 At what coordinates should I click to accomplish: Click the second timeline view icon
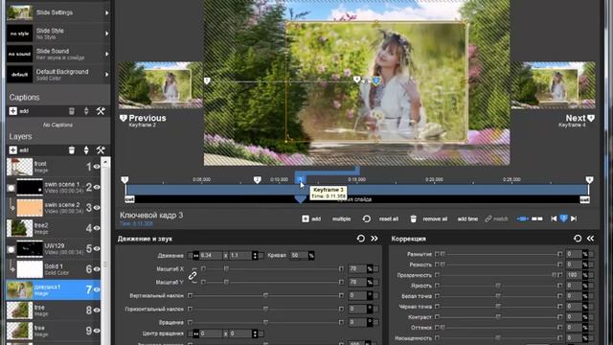click(537, 218)
